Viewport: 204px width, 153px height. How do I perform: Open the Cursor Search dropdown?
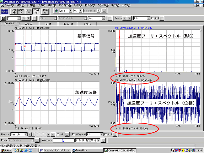tap(26, 135)
